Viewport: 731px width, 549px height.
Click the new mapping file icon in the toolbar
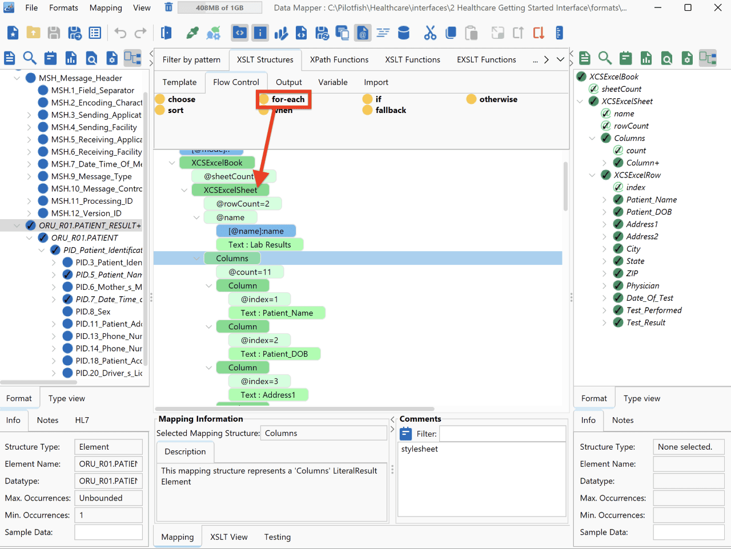click(x=13, y=33)
